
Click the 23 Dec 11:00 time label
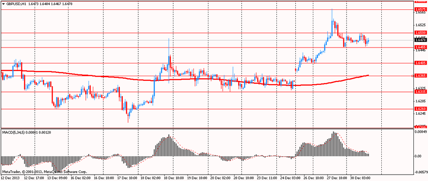[268, 178]
